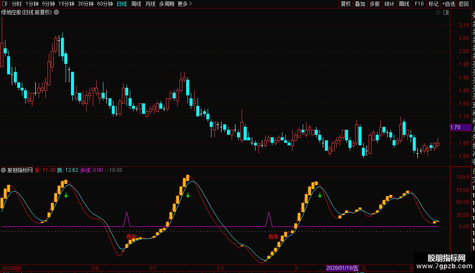Click the green down arrow signal after month 1
Screen dimensions: 475x273
[320, 195]
